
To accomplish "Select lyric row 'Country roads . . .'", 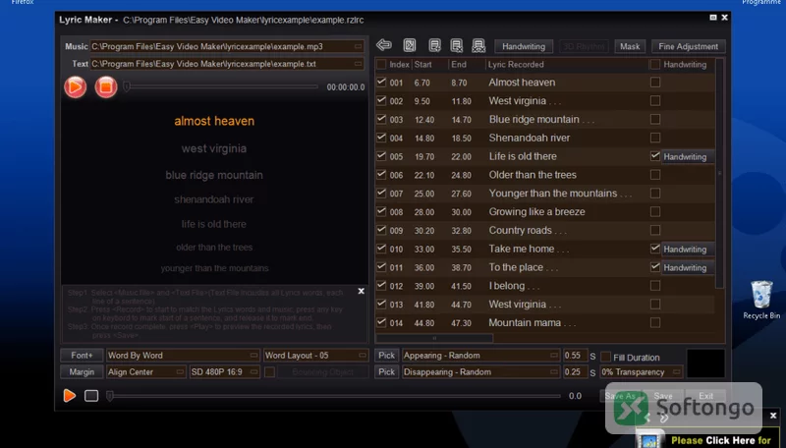I will tap(545, 231).
